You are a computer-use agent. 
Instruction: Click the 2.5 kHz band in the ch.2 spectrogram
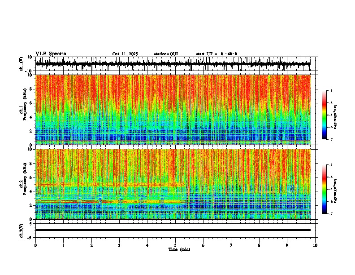coord(111,201)
